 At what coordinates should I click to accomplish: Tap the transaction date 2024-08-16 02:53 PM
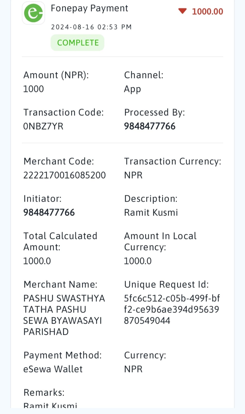[x=91, y=27]
